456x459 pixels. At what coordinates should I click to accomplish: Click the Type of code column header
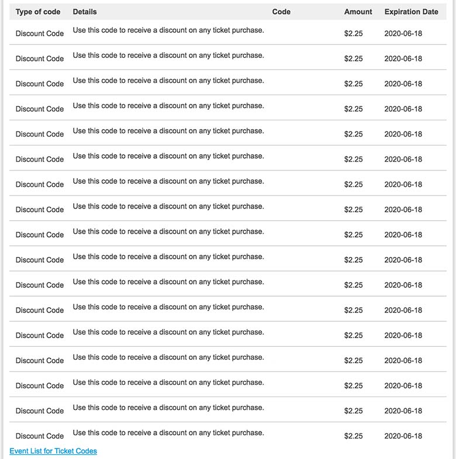click(38, 12)
